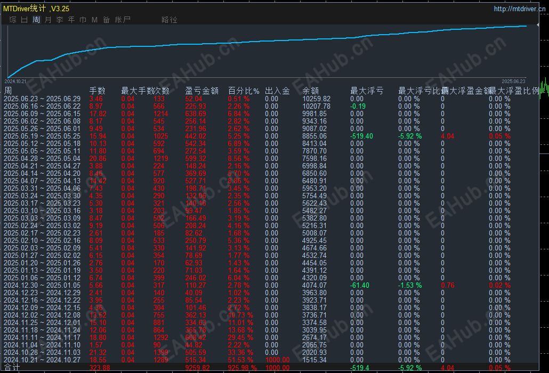Click the blue equity curve line
Image resolution: width=549 pixels, height=373 pixels.
pos(266,41)
